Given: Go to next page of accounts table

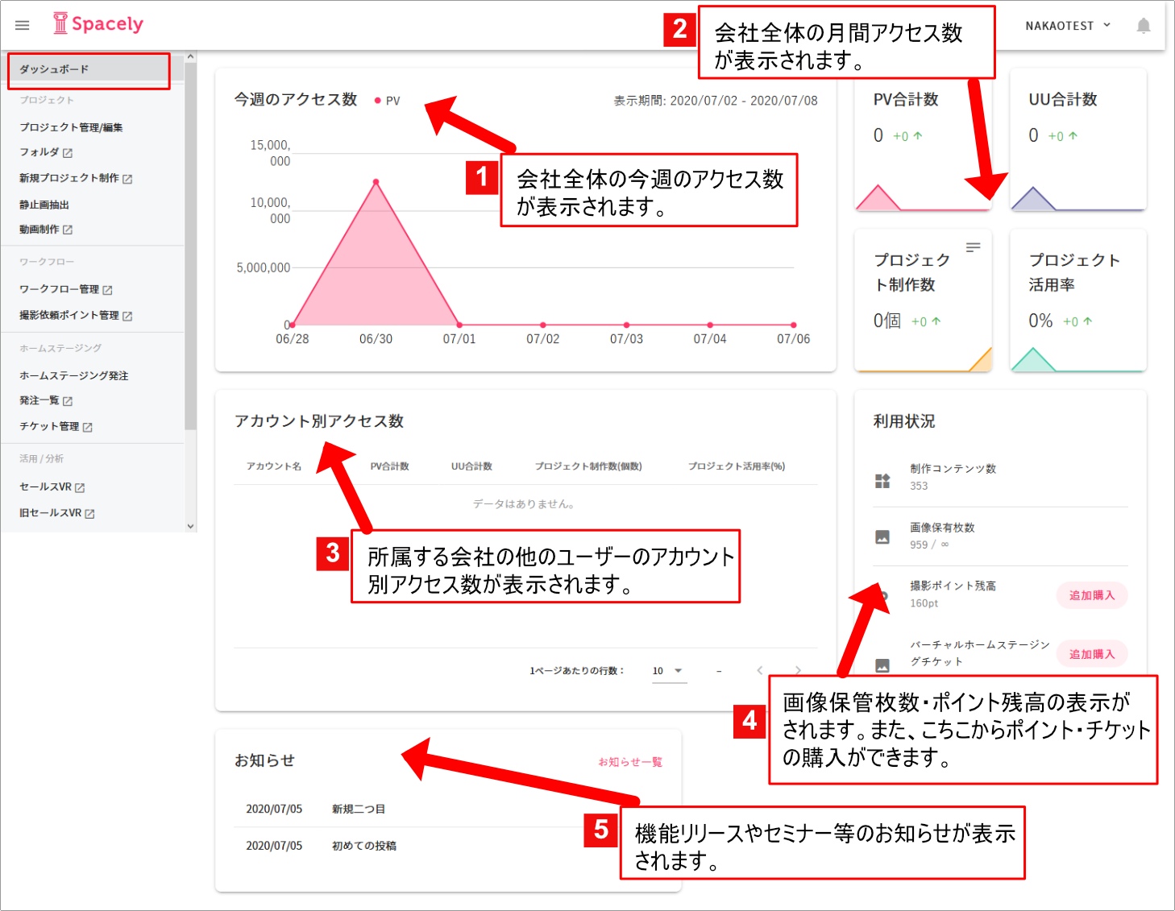Looking at the screenshot, I should tap(798, 670).
